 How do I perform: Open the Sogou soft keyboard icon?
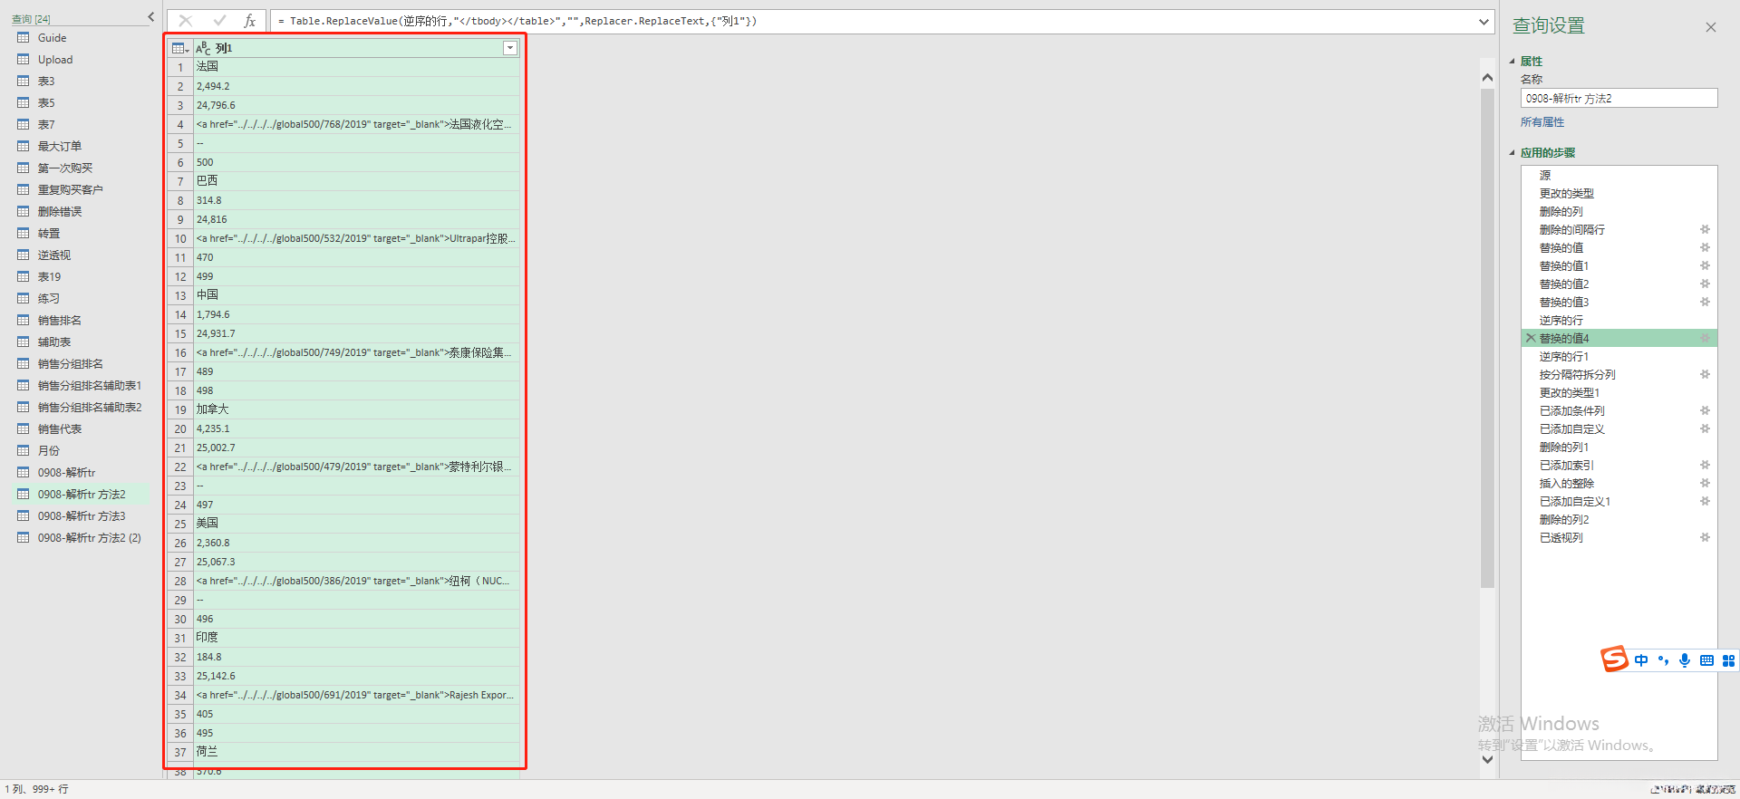click(1706, 660)
